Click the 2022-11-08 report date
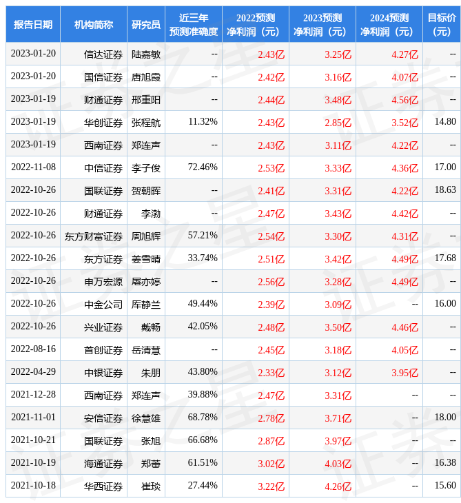Screen dimensions: 461x503 33,167
